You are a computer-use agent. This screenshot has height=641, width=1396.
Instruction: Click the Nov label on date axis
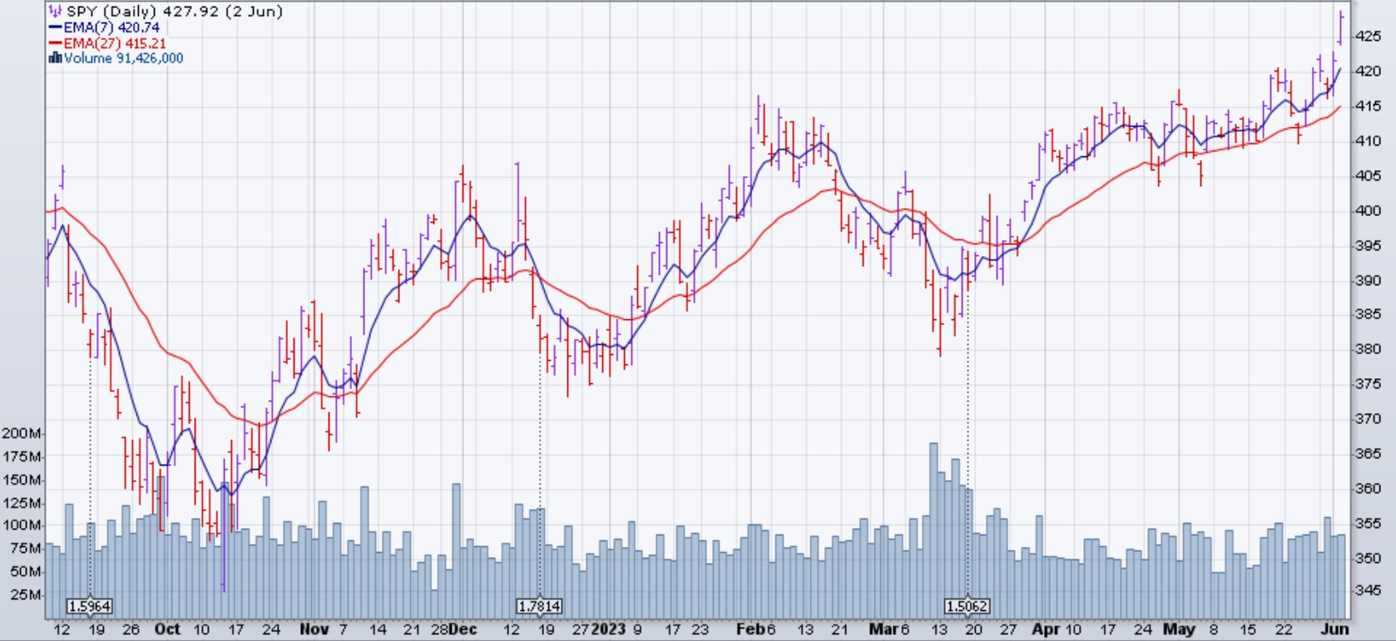pyautogui.click(x=314, y=629)
